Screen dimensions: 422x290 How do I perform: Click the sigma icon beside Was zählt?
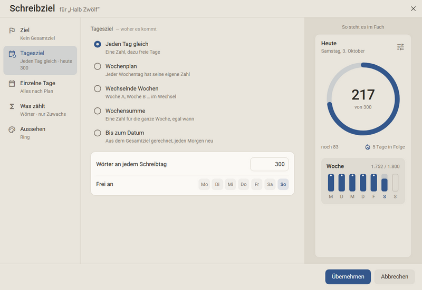[12, 107]
